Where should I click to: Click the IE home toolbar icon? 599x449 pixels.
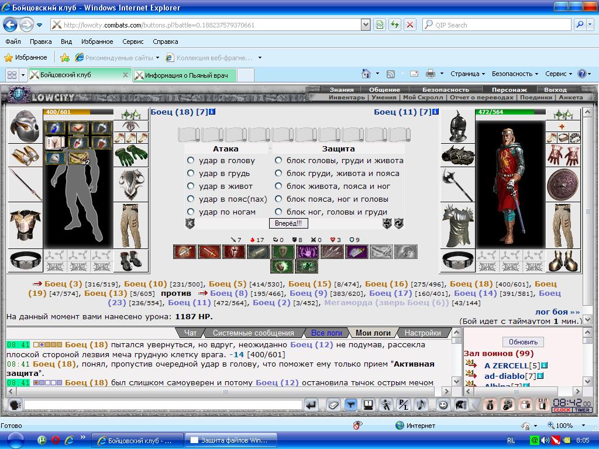(x=366, y=74)
